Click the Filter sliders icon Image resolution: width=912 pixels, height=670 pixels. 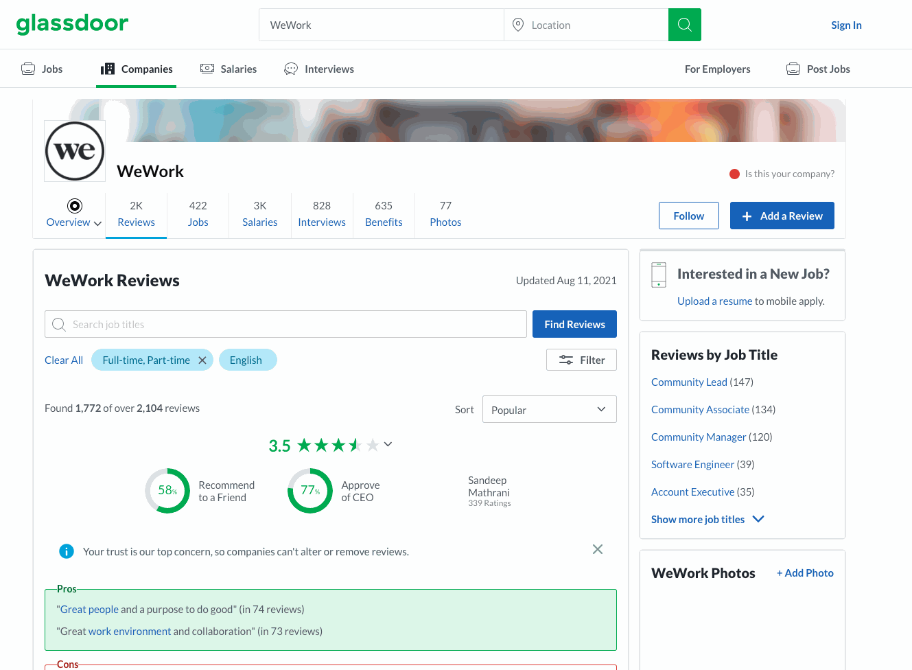566,360
